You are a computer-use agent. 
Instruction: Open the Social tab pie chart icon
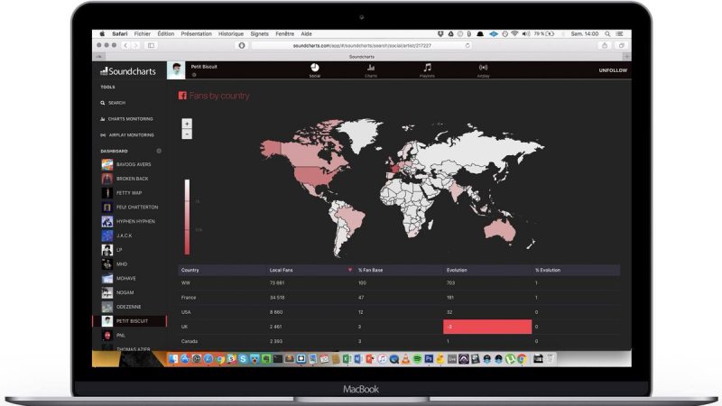tap(314, 69)
